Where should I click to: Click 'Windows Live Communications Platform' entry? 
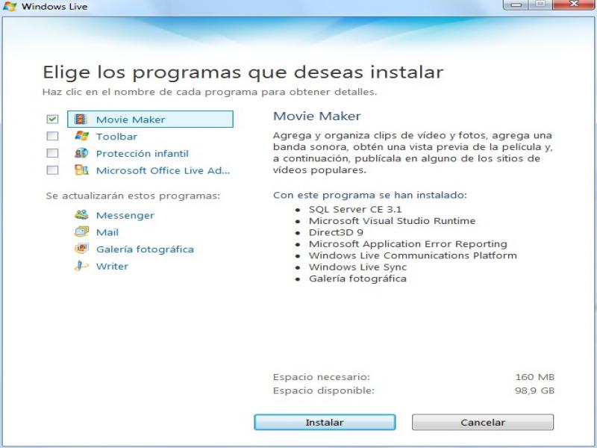(x=413, y=255)
